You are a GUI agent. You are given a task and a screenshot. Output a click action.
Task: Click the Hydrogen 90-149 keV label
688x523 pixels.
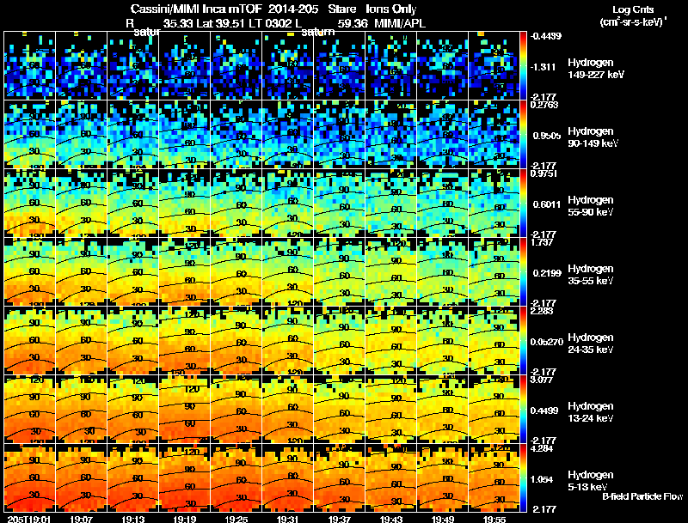pos(593,137)
